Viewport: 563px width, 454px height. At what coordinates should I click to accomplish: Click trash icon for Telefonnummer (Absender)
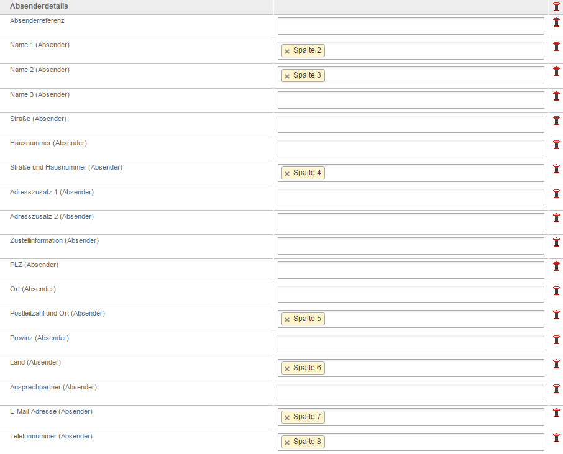click(x=556, y=437)
